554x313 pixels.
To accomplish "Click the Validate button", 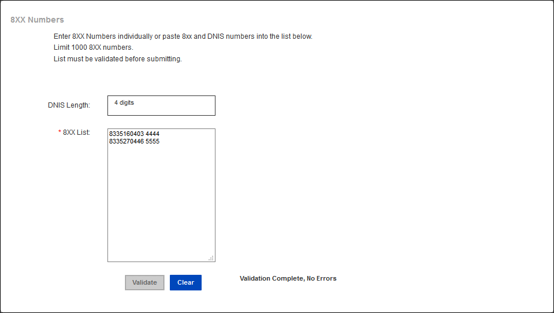I will click(x=144, y=282).
